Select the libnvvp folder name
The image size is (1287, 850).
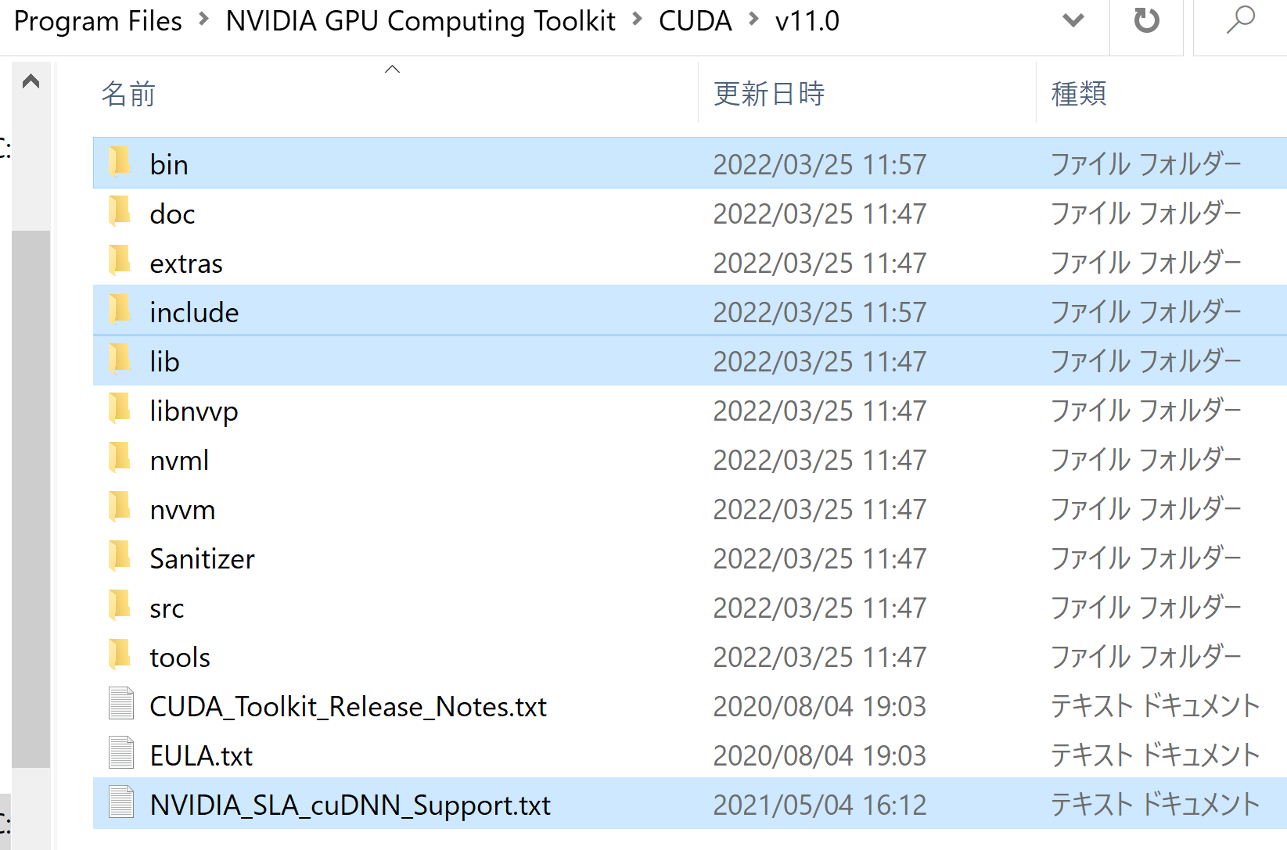[x=194, y=411]
